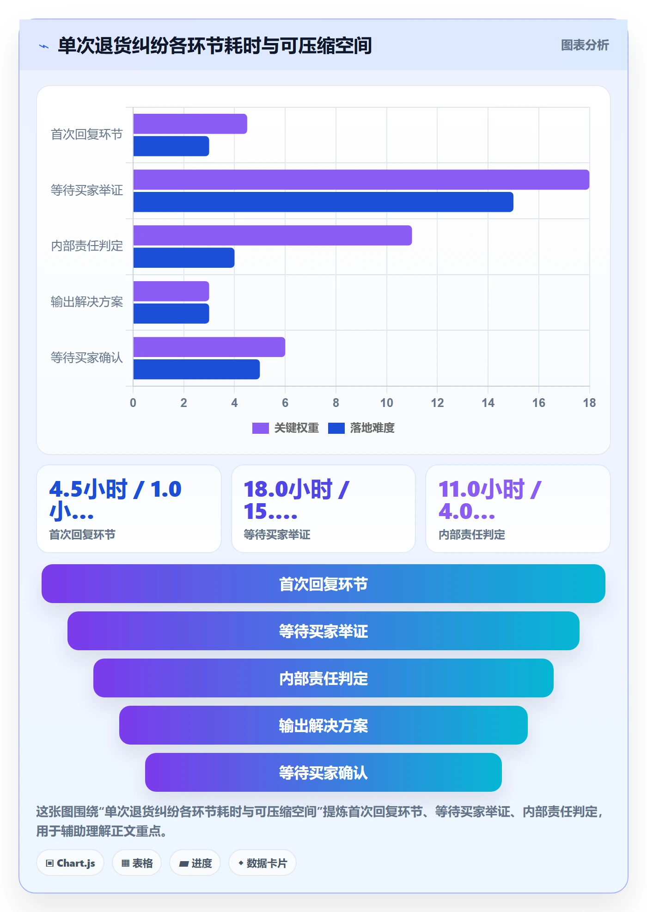Click the 图表分析 label in header
Screen dimensions: 647x912
(585, 45)
